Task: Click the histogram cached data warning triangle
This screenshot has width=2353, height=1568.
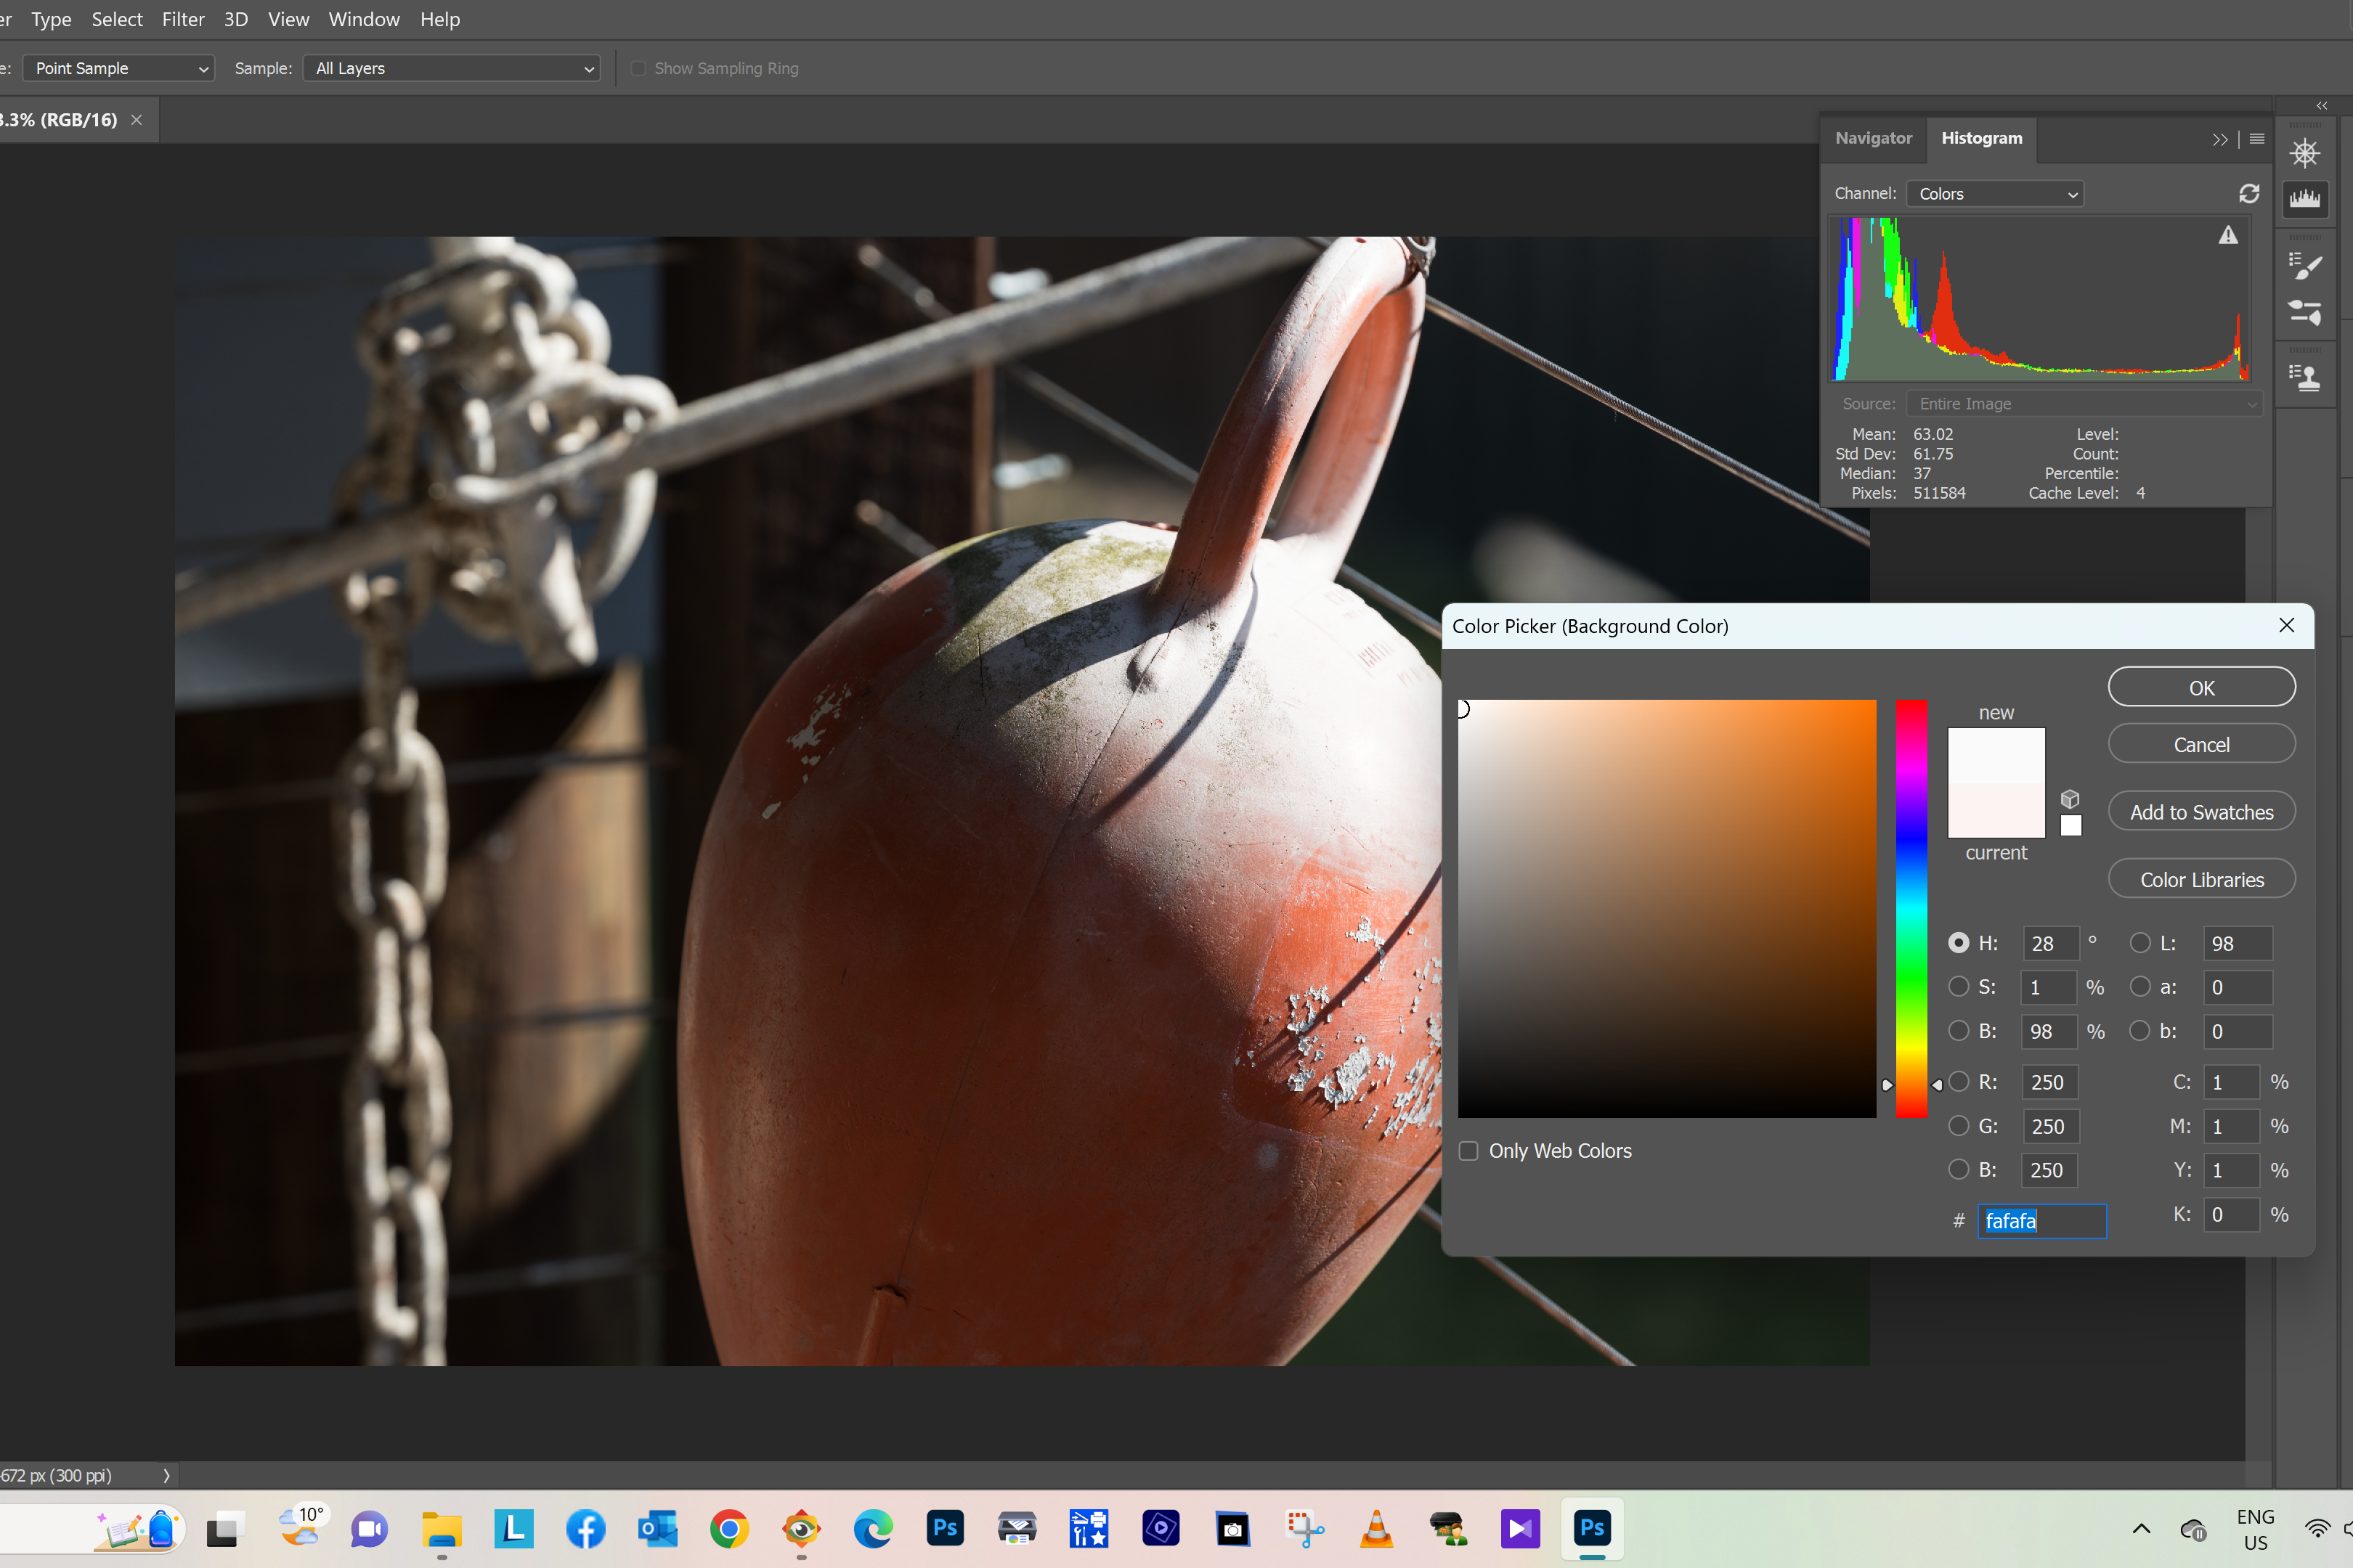Action: [2227, 236]
